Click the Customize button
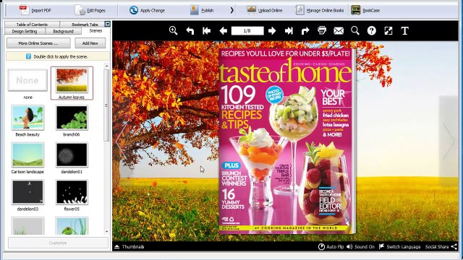The width and height of the screenshot is (463, 260). 58,243
